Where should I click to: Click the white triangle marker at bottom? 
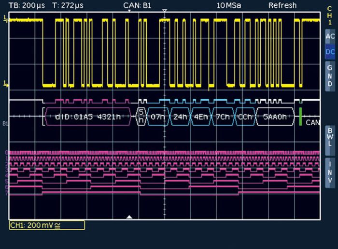(x=129, y=217)
